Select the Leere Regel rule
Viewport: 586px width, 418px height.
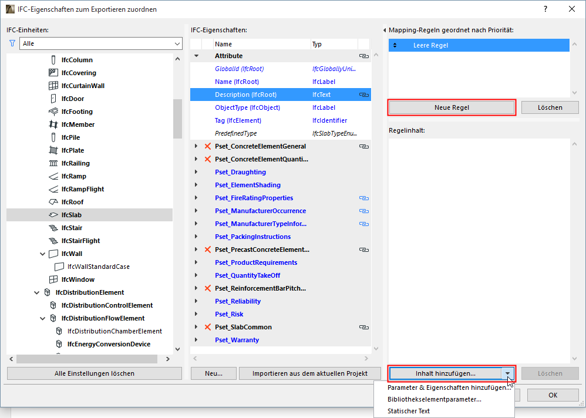479,45
